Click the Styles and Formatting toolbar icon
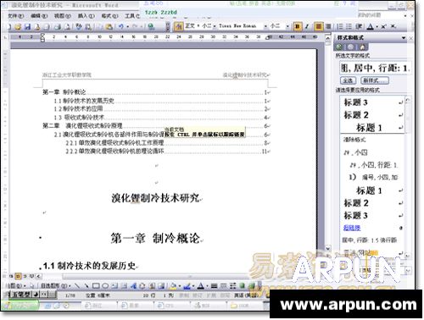424x320 pixels. 178,26
